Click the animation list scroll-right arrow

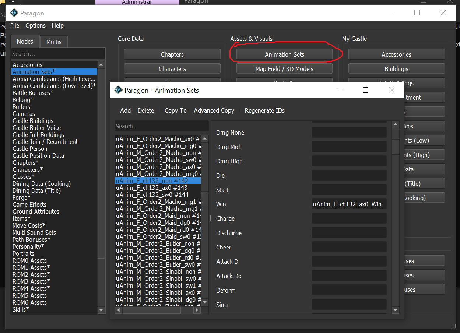[x=197, y=310]
